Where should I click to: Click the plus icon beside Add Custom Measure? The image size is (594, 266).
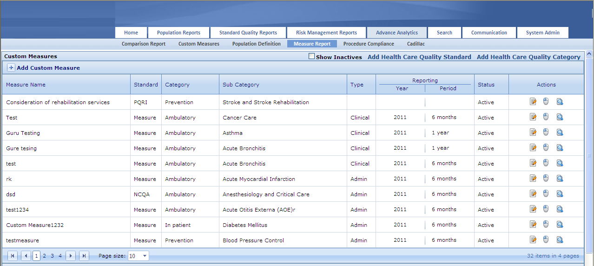[x=11, y=68]
